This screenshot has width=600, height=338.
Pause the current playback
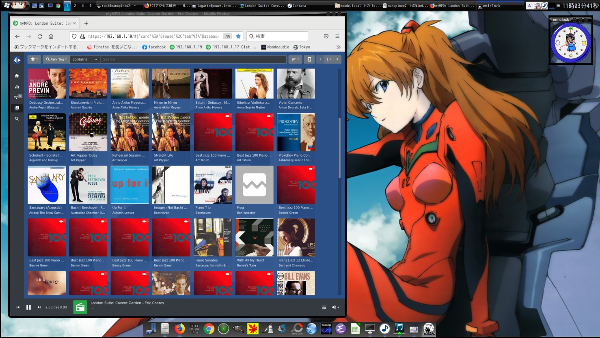(28, 307)
